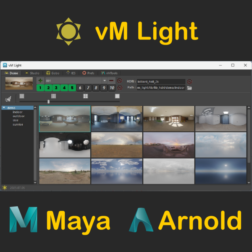Switch to the Dome tab
The image size is (252, 252).
pos(11,73)
